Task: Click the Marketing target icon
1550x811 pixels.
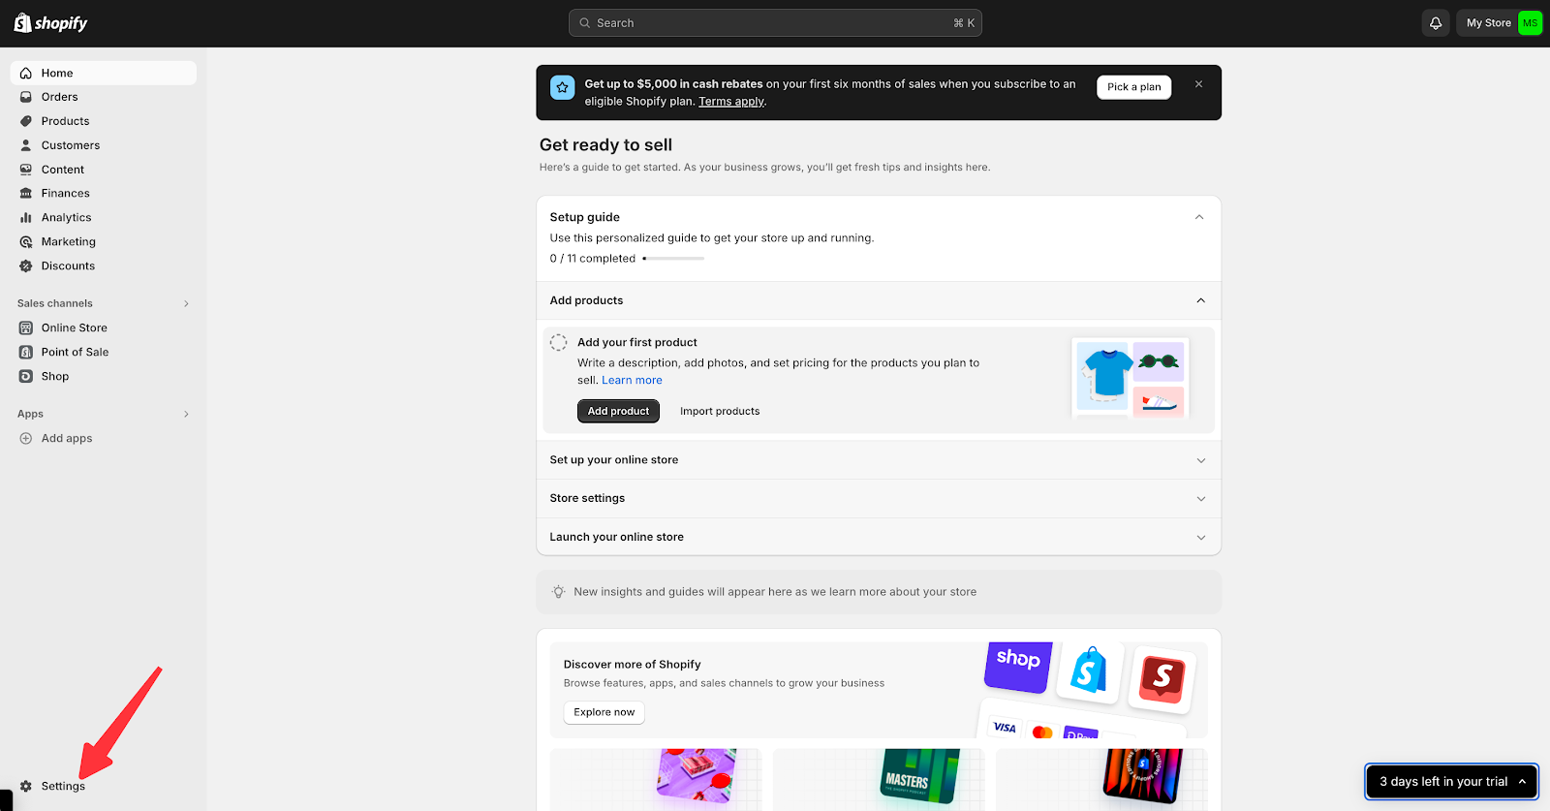Action: pyautogui.click(x=26, y=242)
